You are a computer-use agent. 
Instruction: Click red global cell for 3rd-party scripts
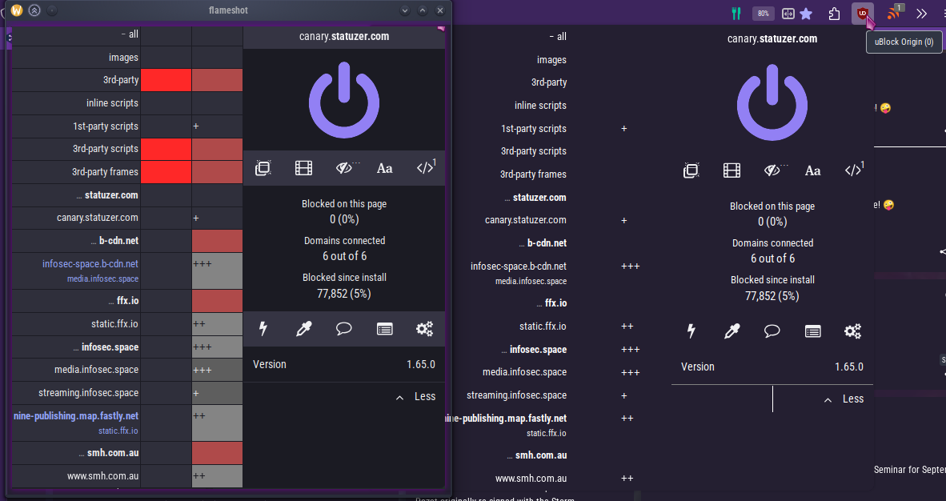coord(166,149)
